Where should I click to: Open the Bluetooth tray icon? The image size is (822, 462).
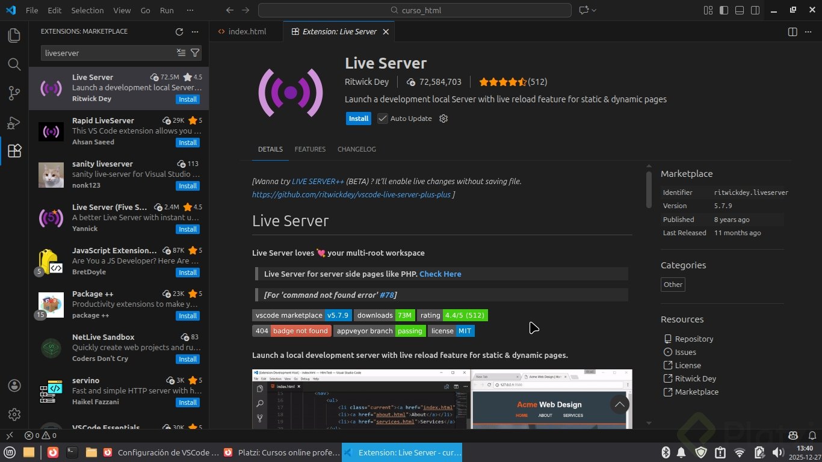666,452
